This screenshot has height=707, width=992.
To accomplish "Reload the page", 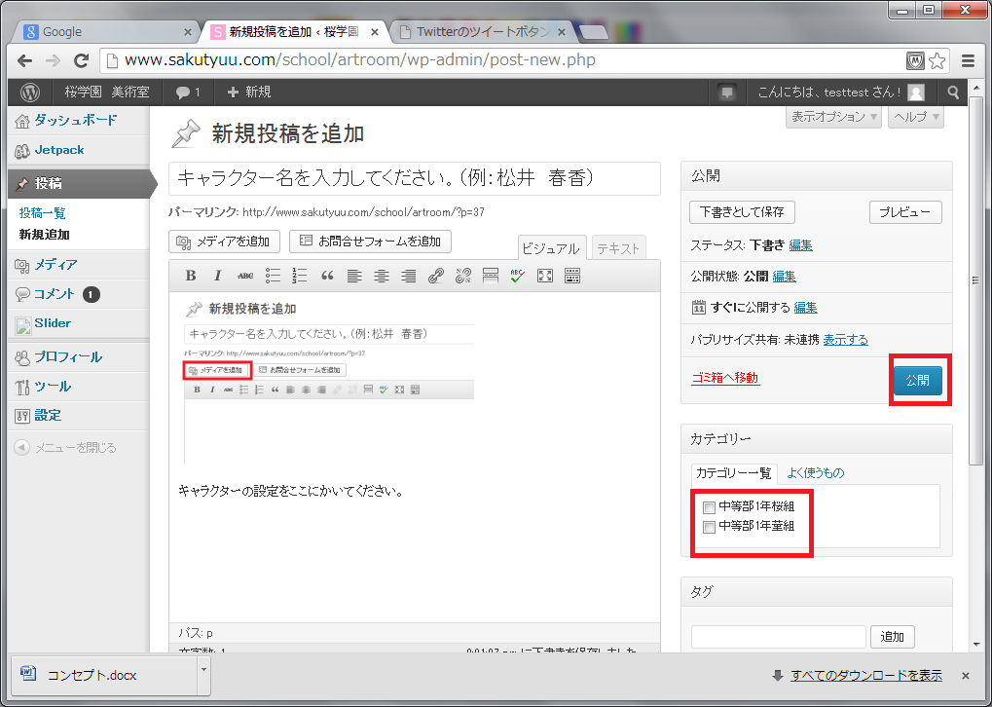I will click(x=81, y=60).
